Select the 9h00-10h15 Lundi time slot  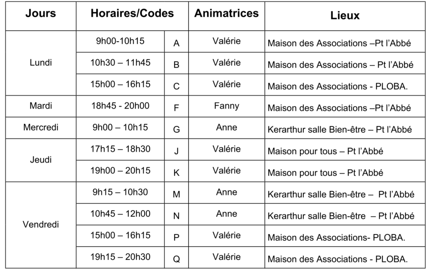point(120,41)
